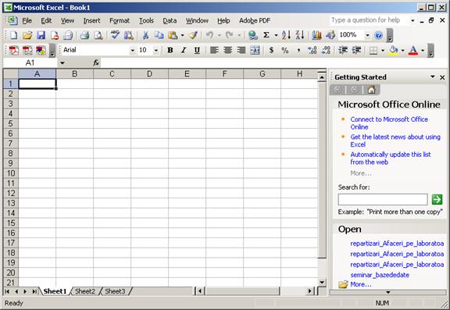
Task: Click the Convert to Adobe PDF icon
Action: tap(13, 50)
